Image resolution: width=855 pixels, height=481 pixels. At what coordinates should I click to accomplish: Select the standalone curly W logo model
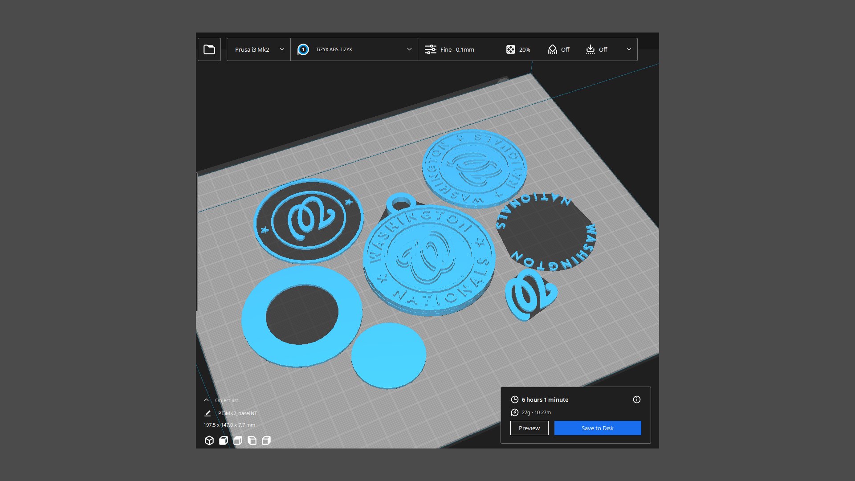coord(530,295)
